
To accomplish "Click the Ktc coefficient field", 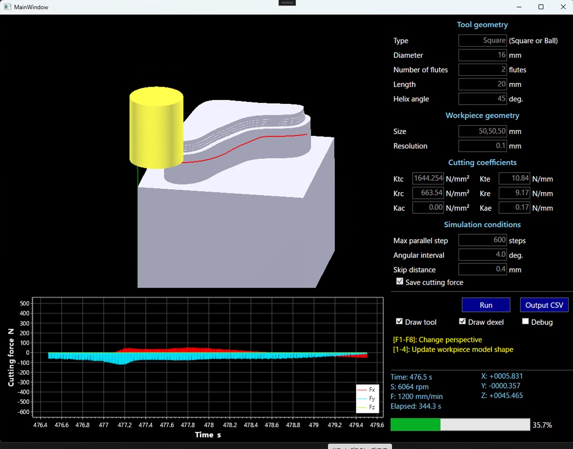I will coord(428,179).
